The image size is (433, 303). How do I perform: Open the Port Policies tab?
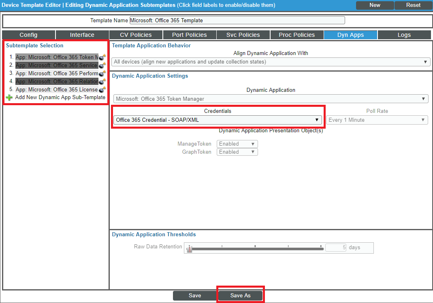coord(190,35)
